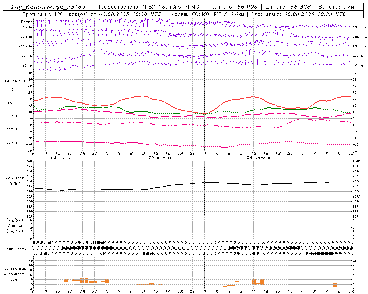The height and width of the screenshot is (294, 368).
Task: Click the Конвективн. label of the bottom panel
Action: point(15,268)
